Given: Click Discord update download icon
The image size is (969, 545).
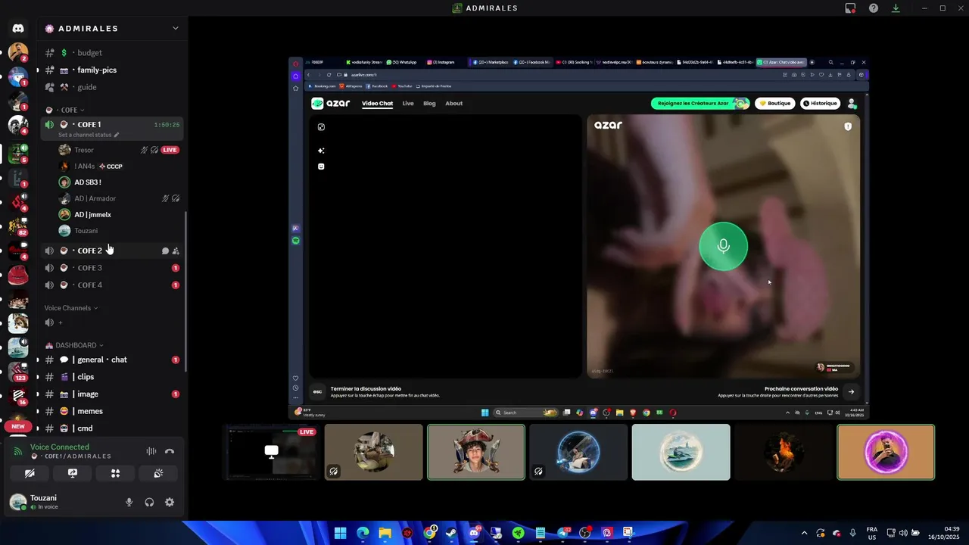Looking at the screenshot, I should click(896, 8).
